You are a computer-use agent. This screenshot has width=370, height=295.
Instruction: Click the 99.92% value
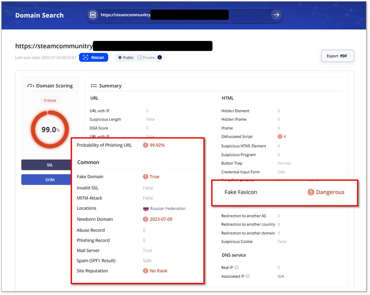pos(157,145)
